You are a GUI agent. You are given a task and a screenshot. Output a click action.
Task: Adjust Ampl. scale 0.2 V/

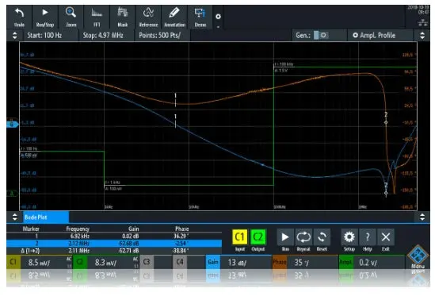tap(372, 262)
